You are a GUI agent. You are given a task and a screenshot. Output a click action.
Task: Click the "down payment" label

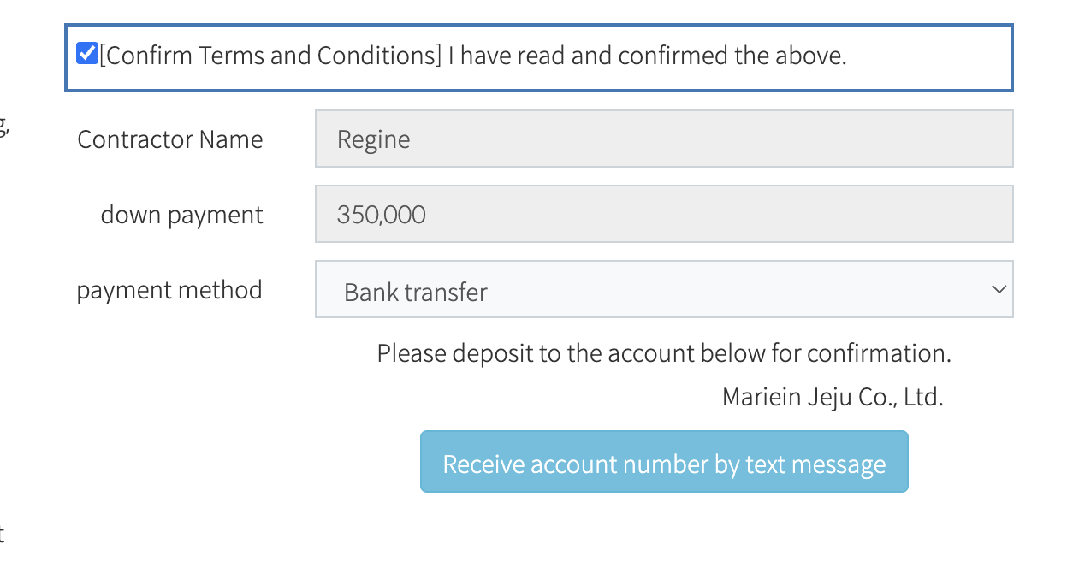click(181, 215)
